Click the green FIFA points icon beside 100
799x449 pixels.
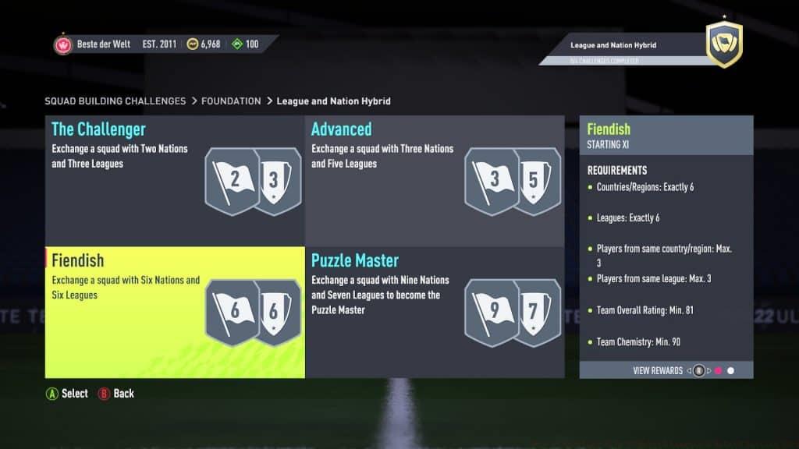coord(237,44)
